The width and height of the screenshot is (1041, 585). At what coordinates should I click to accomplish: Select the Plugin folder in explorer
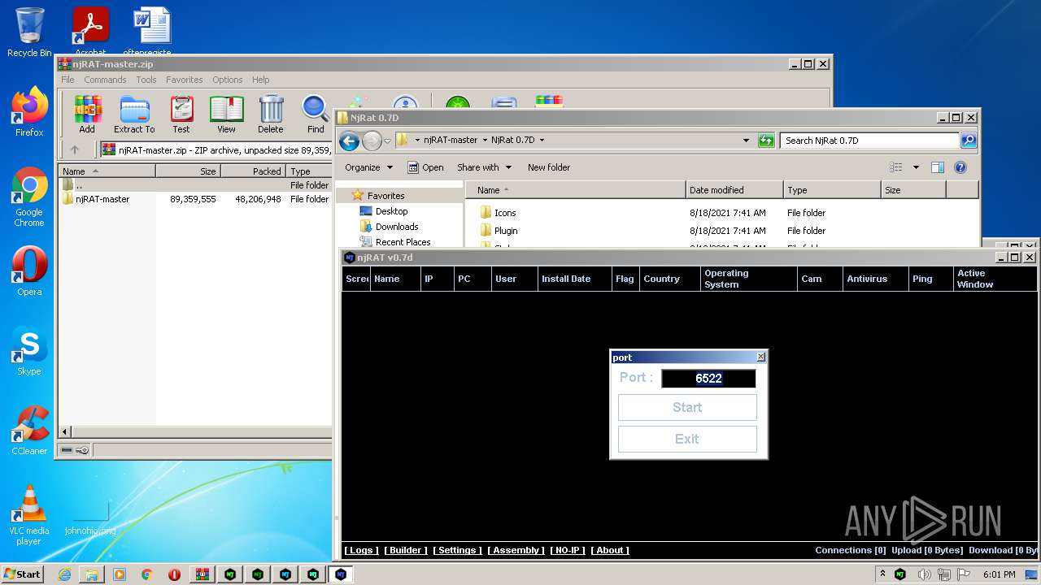point(506,231)
